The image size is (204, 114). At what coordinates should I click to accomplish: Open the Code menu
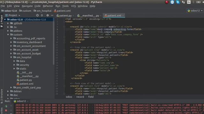tap(38, 6)
